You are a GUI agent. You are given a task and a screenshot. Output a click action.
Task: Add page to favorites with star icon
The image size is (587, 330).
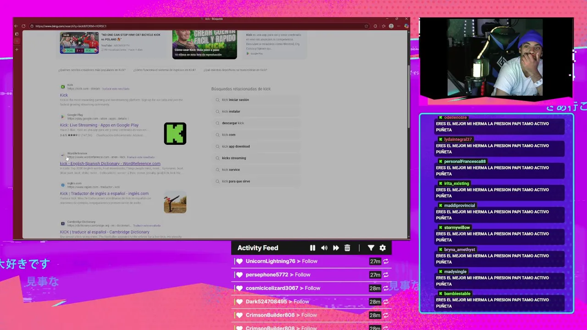[x=366, y=26]
